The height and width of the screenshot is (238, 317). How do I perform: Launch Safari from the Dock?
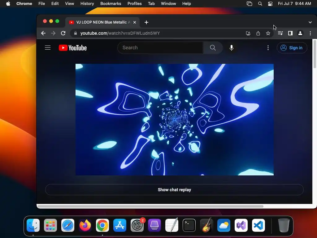tap(68, 225)
